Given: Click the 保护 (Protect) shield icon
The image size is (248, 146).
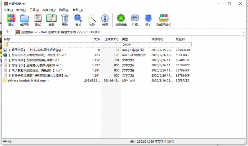Looking at the screenshot, I should pyautogui.click(x=148, y=20).
